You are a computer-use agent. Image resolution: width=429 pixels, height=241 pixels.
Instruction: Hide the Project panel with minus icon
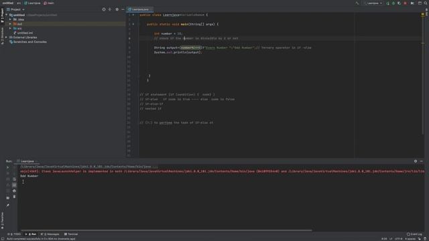click(x=123, y=9)
